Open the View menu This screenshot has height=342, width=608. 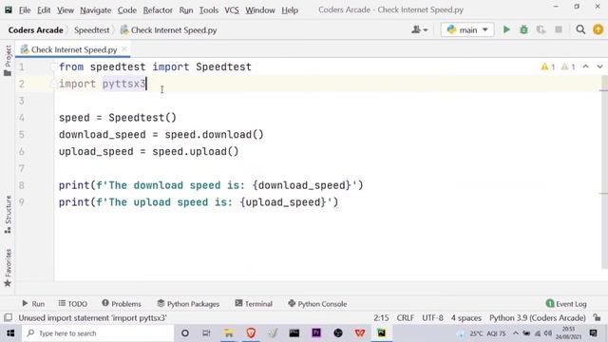point(66,10)
